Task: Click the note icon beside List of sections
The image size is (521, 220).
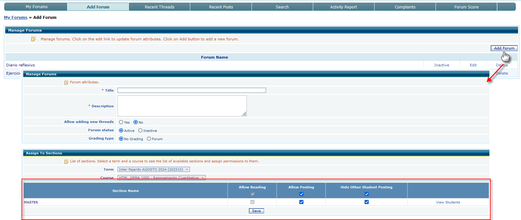Action: [66, 161]
